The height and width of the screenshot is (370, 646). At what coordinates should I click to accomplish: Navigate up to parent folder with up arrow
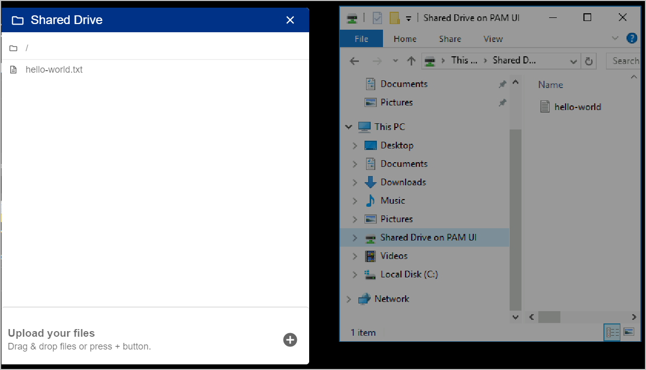pos(411,60)
